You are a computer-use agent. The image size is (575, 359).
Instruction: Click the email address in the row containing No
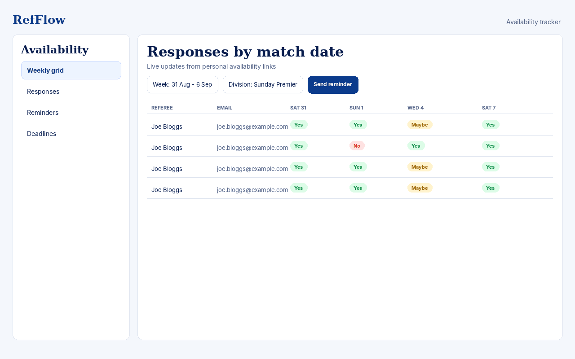click(x=252, y=148)
